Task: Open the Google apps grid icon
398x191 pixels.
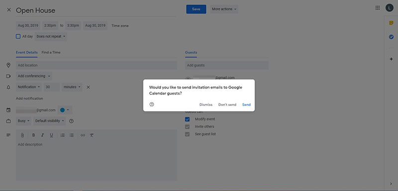Action: [378, 8]
